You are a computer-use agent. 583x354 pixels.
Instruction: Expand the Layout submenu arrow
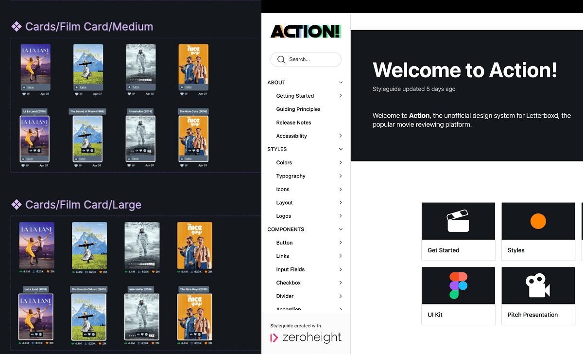[x=341, y=203]
